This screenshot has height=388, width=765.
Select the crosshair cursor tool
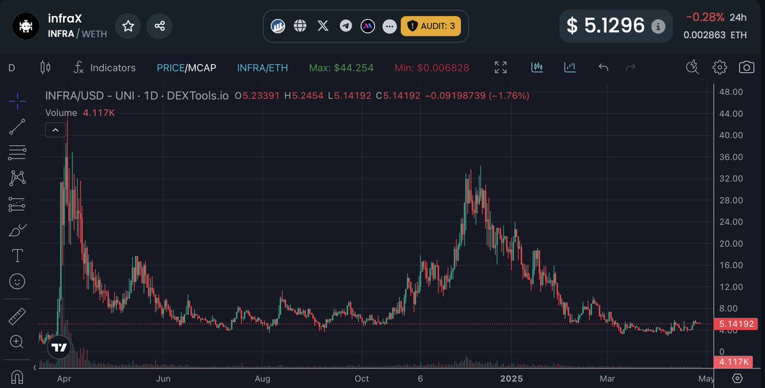tap(17, 101)
